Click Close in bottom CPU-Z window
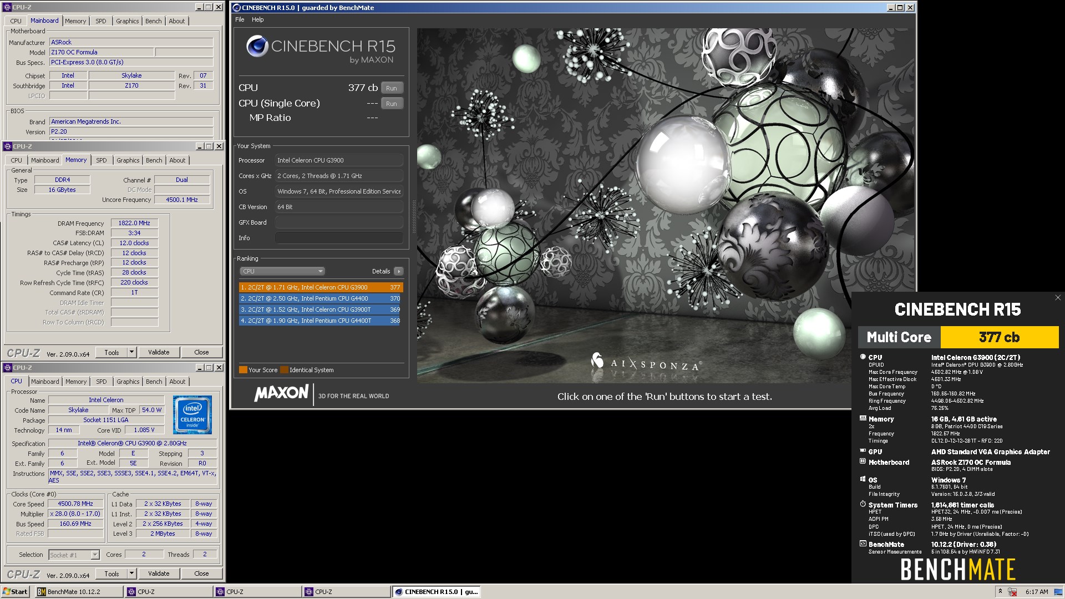The image size is (1065, 599). point(201,573)
